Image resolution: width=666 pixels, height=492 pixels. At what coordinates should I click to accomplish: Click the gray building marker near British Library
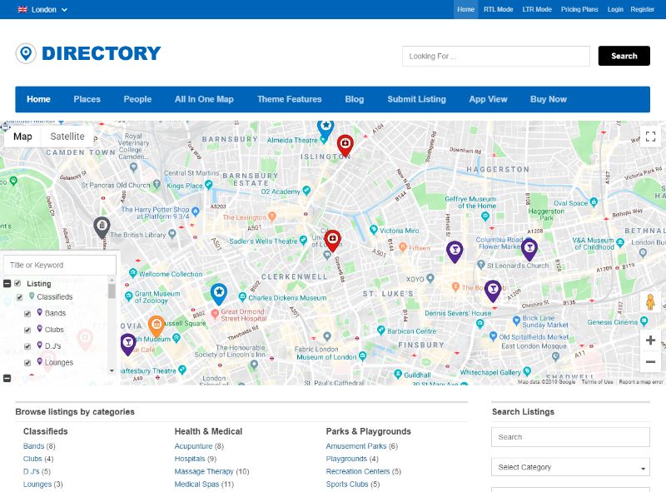point(102,227)
